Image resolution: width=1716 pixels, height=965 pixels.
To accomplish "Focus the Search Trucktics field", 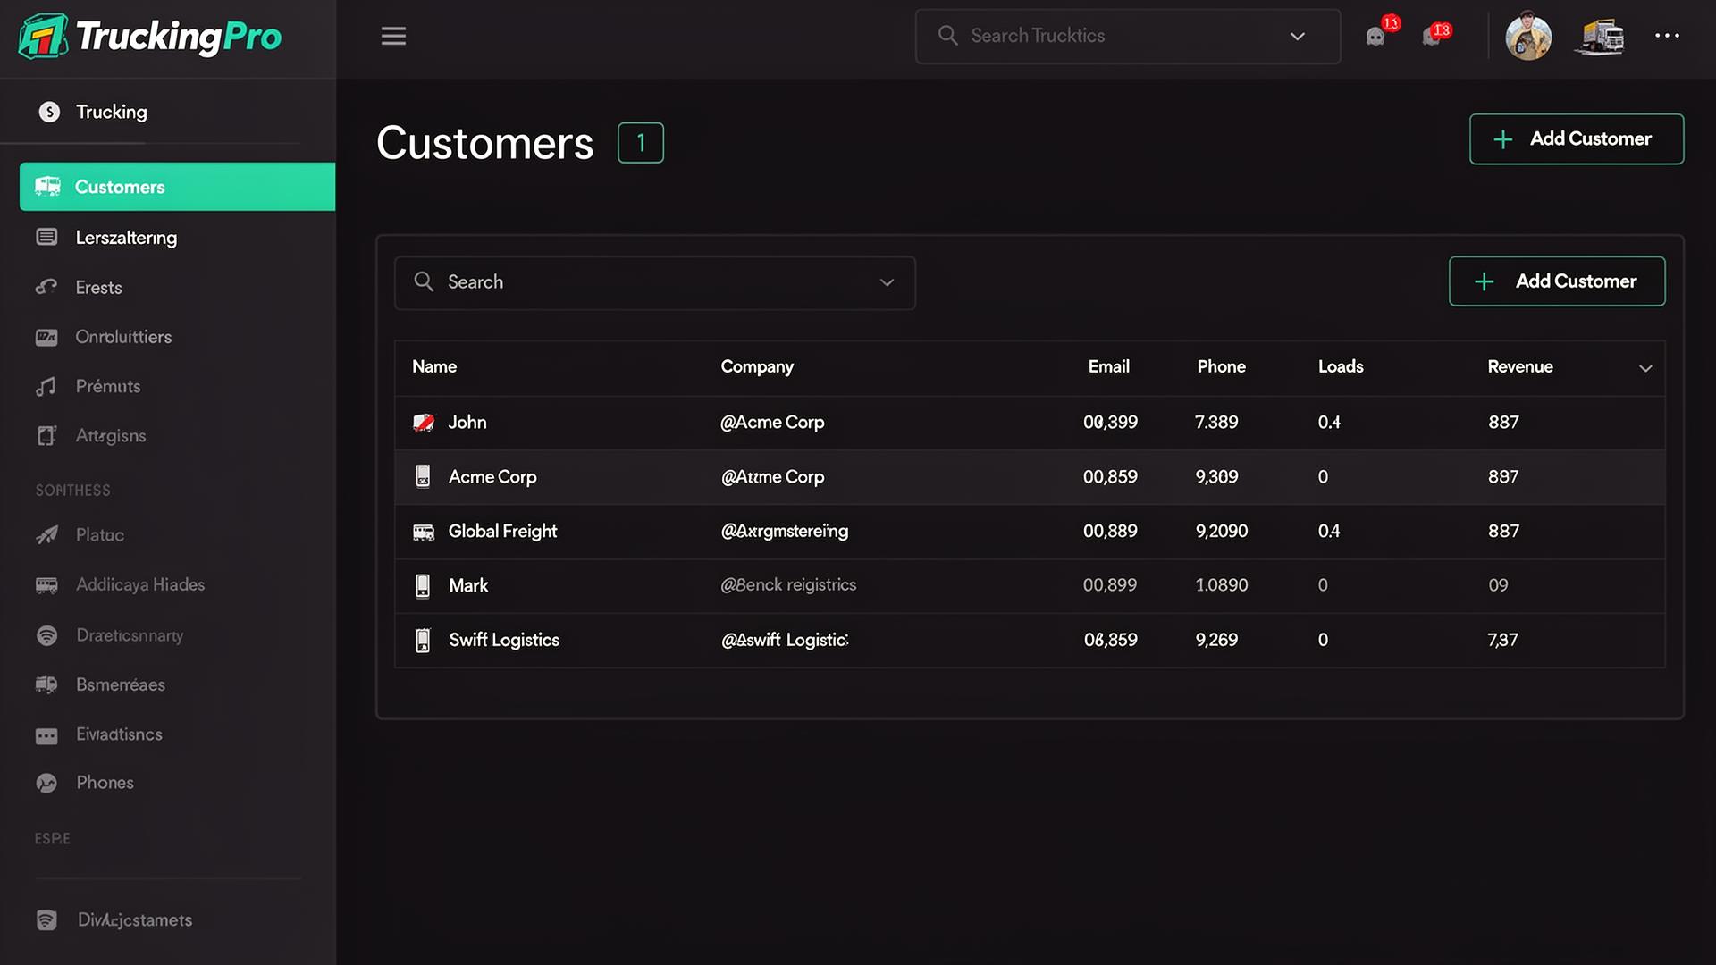I will click(1127, 37).
